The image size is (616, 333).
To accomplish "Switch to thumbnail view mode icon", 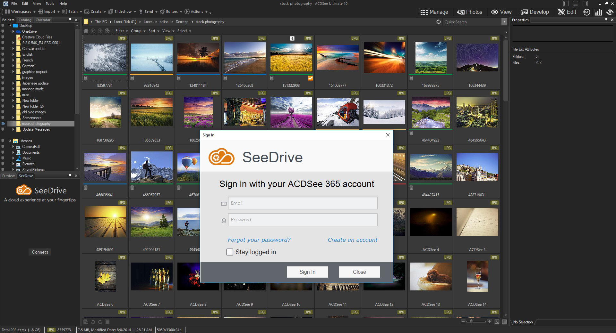I will (x=497, y=321).
